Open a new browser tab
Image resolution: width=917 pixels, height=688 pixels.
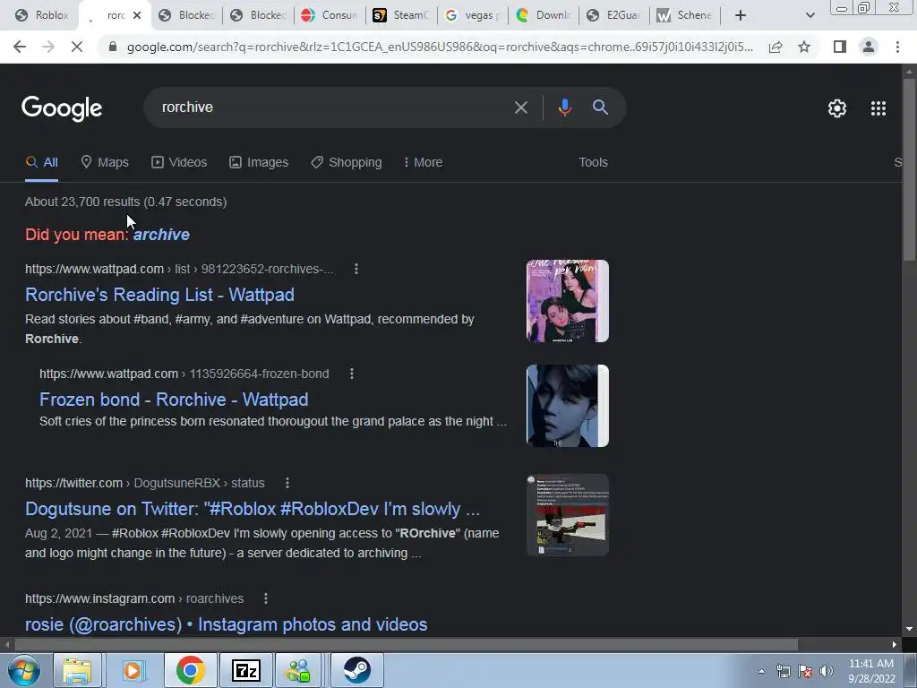coord(741,15)
